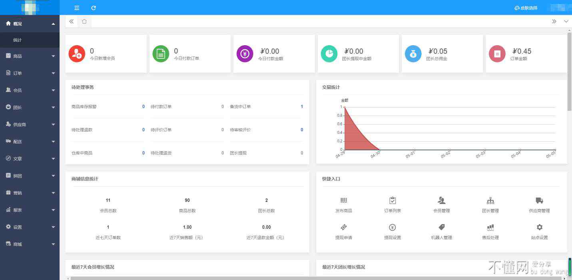This screenshot has height=280, width=572.
Task: Open 供应商管理 truck icon
Action: click(x=539, y=200)
